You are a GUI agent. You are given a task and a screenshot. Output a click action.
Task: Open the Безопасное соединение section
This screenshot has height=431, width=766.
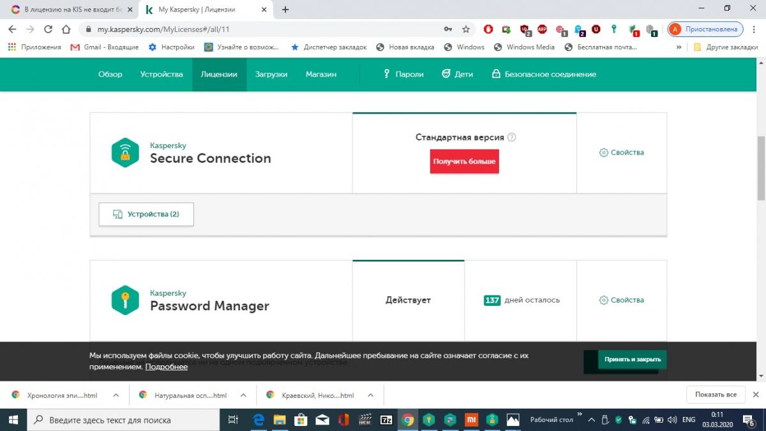[543, 74]
